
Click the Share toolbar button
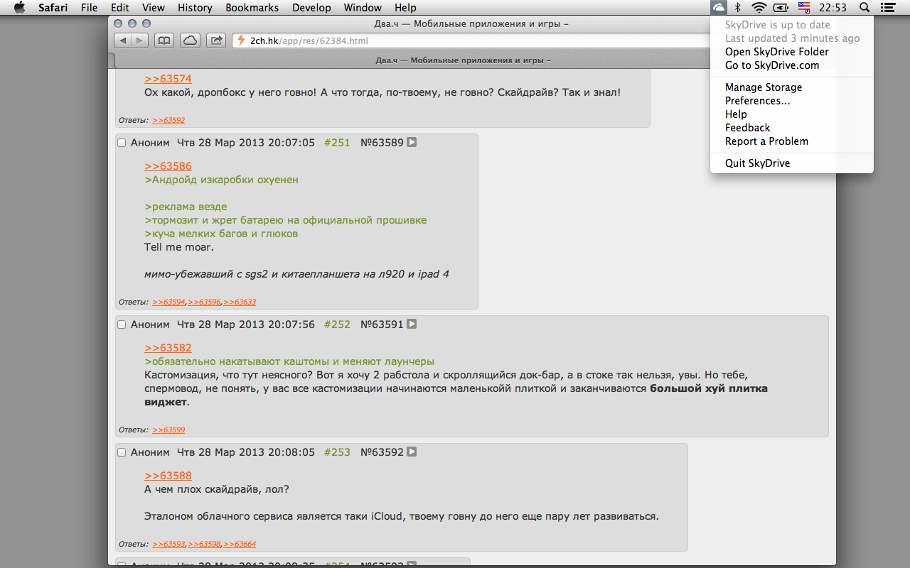216,40
